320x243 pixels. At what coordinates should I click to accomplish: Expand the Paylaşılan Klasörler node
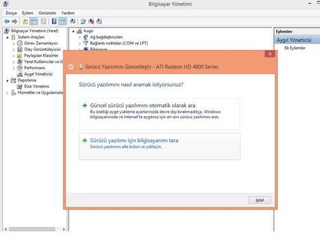[x=14, y=56]
